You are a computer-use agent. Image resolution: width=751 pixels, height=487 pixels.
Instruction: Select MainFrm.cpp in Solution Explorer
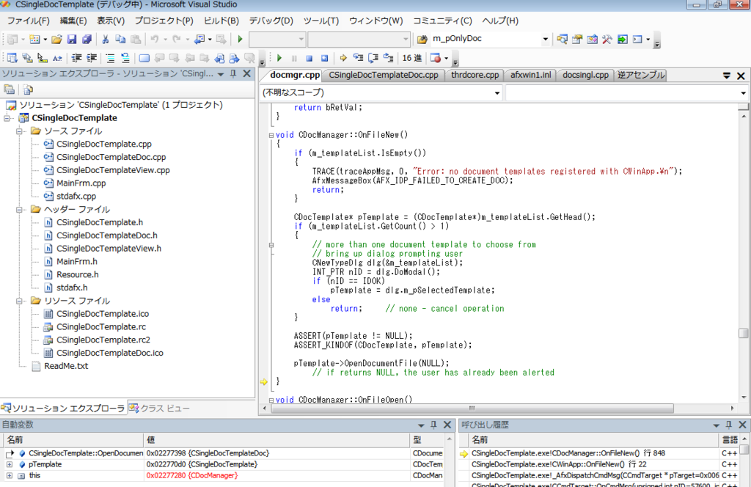(81, 183)
